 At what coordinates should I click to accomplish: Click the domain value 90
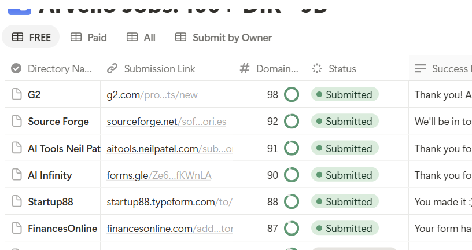coord(272,175)
